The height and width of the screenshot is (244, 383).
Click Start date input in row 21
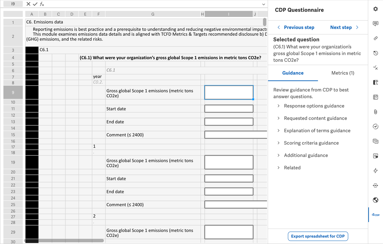(x=229, y=178)
